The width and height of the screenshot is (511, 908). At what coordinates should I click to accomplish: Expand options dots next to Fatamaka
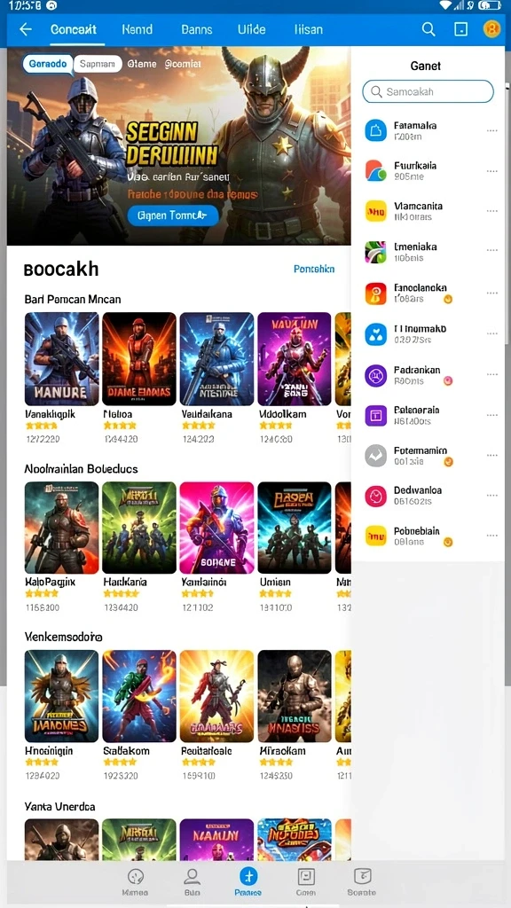tap(491, 131)
